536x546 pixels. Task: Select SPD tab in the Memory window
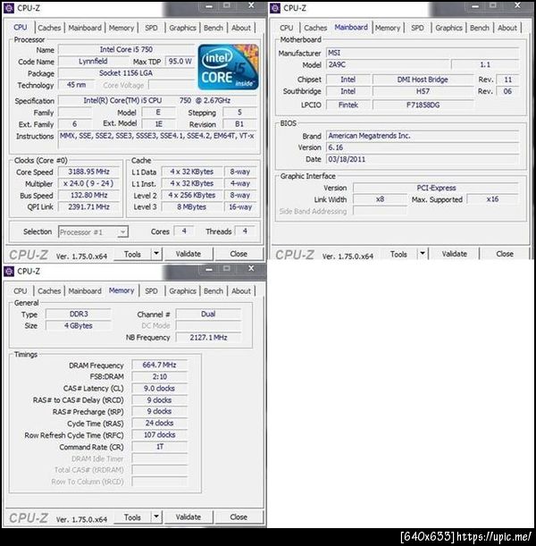[151, 291]
